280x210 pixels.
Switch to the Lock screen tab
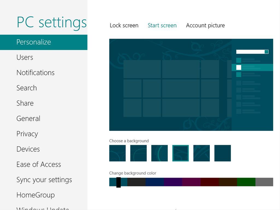(124, 25)
